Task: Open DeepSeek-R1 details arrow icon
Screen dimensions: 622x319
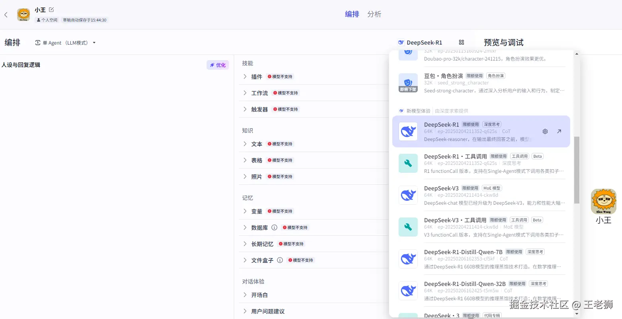Action: coord(559,131)
